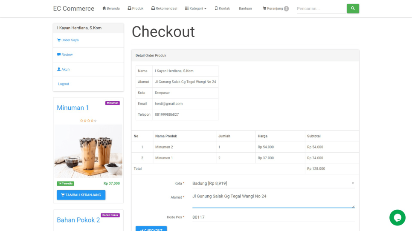Screen dimensions: 412x231
Task: Open the green chat bubble widget
Action: tap(397, 218)
